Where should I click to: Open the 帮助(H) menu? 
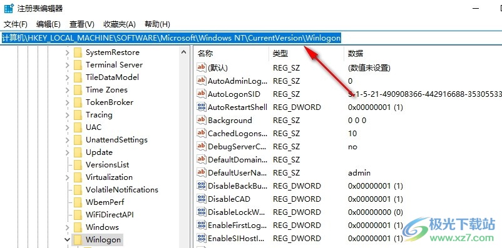[157, 24]
